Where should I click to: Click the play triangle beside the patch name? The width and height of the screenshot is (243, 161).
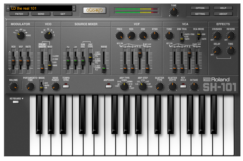coord(8,8)
